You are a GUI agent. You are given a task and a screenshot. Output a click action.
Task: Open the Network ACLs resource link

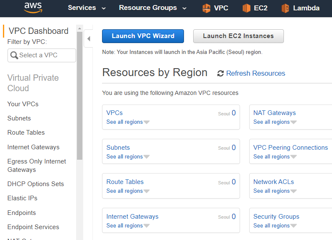click(273, 182)
